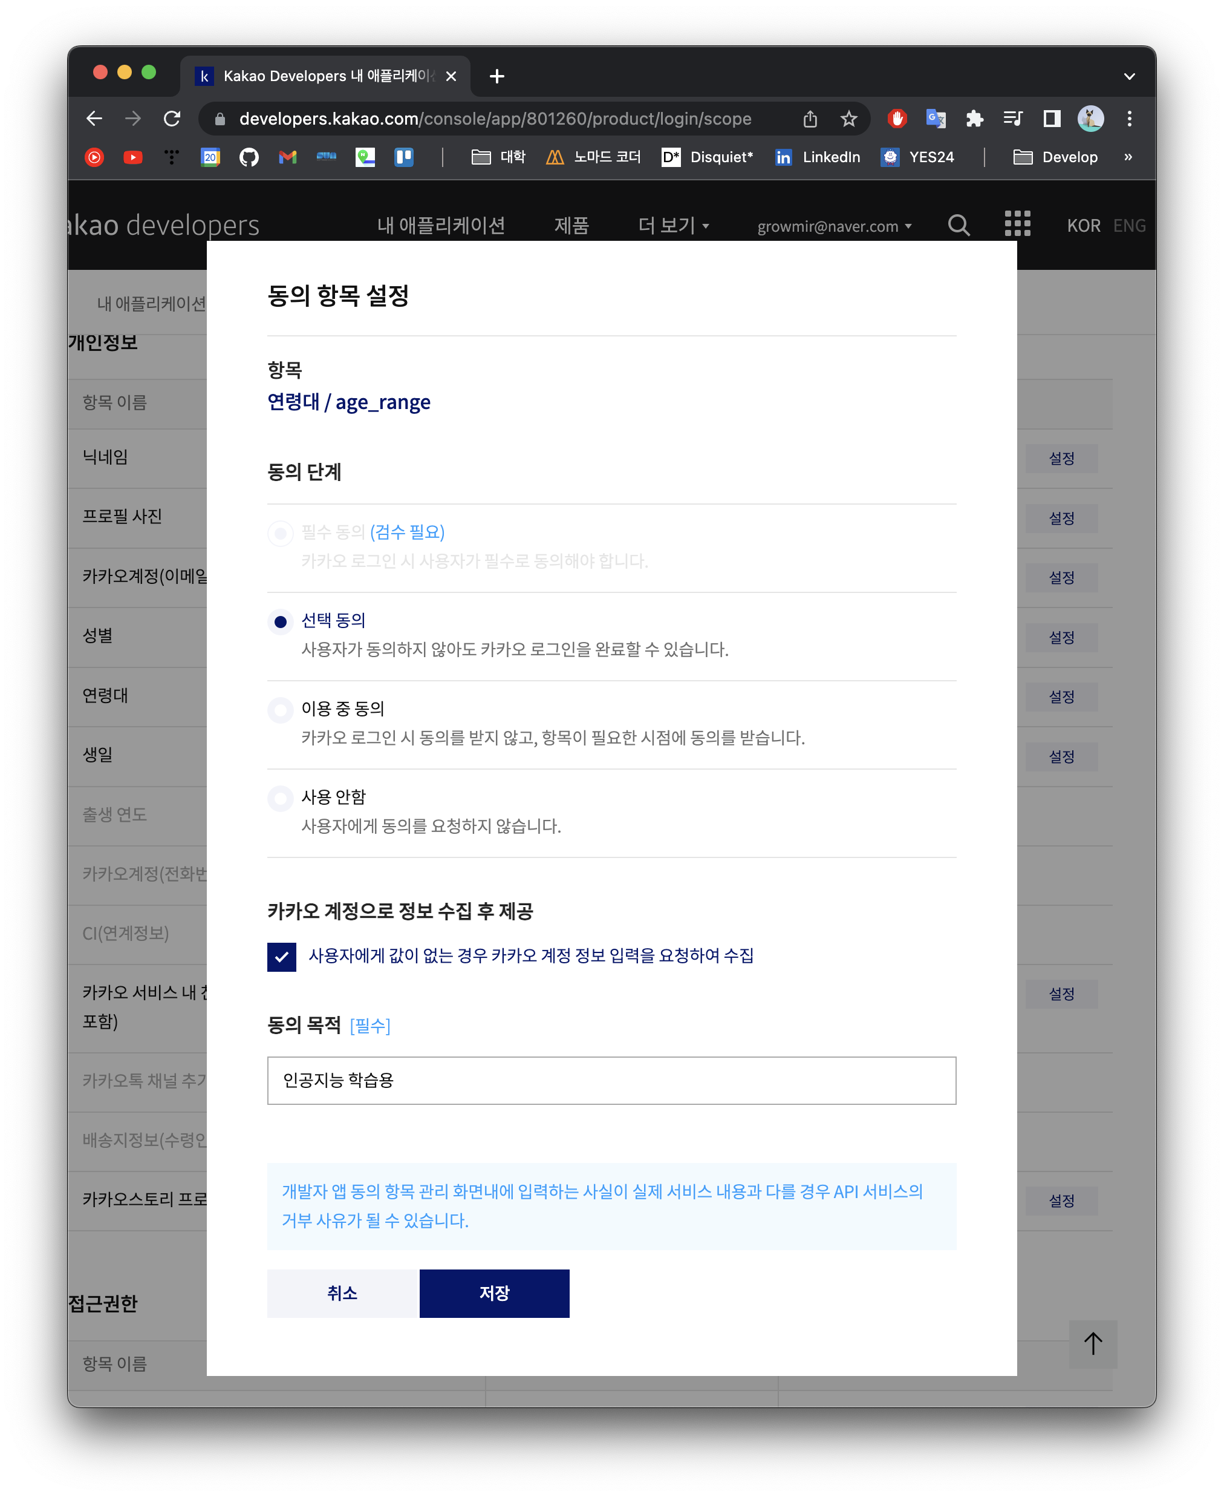Viewport: 1224px width, 1497px height.
Task: Uncheck the Kakao account info collection checkbox
Action: coord(281,957)
